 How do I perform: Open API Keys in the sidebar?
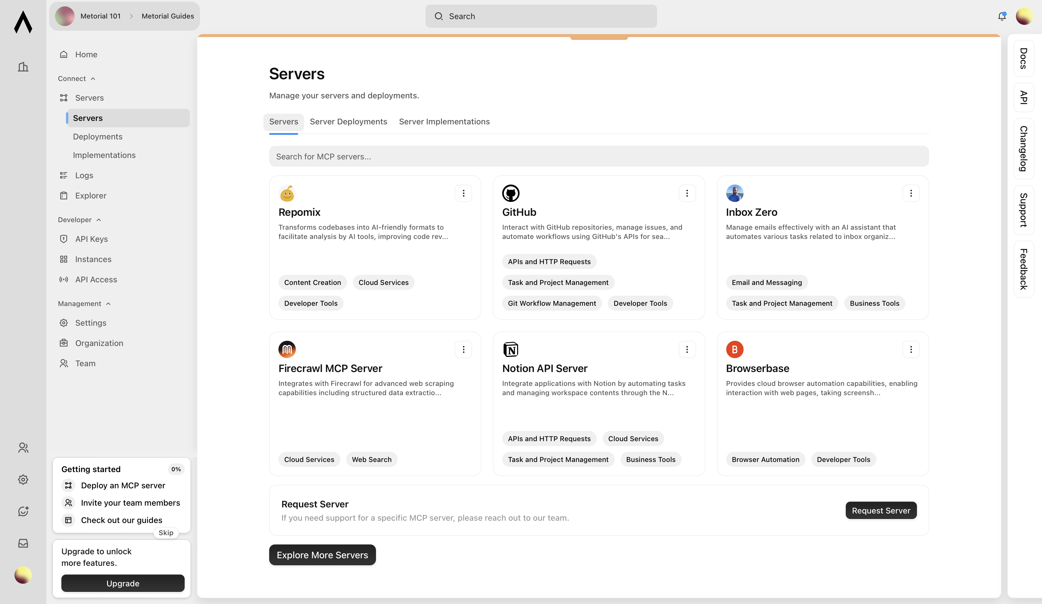click(x=91, y=239)
